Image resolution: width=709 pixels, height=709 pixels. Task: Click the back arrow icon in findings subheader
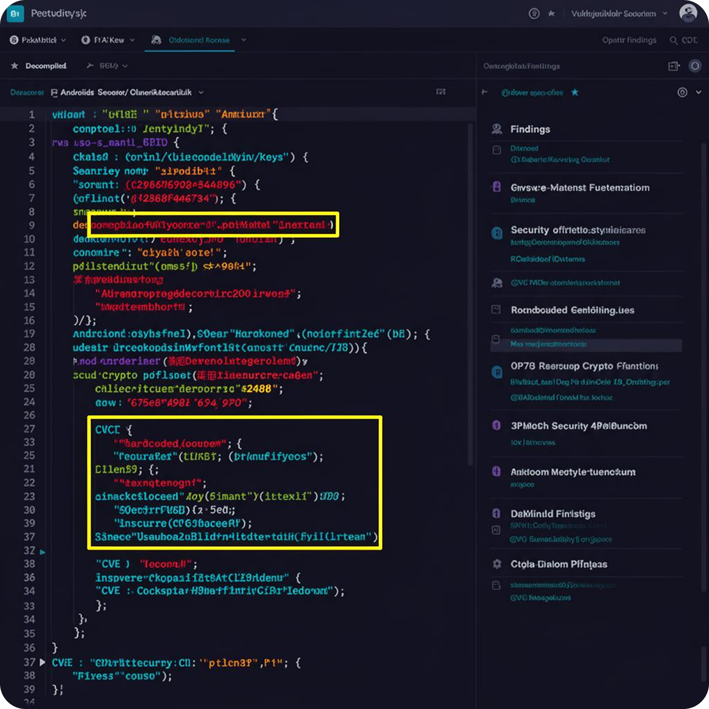tap(485, 92)
